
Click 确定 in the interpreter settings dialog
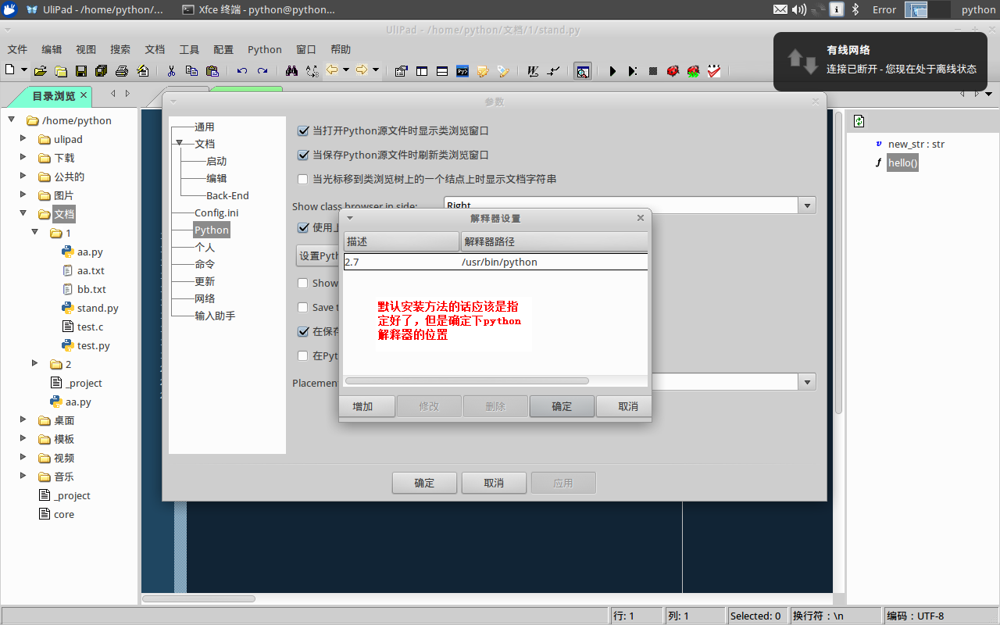coord(562,406)
